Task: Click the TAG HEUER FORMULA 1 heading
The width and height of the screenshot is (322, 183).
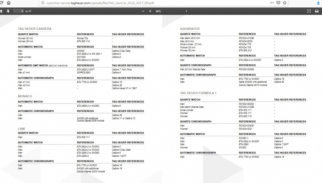Action: 198,93
